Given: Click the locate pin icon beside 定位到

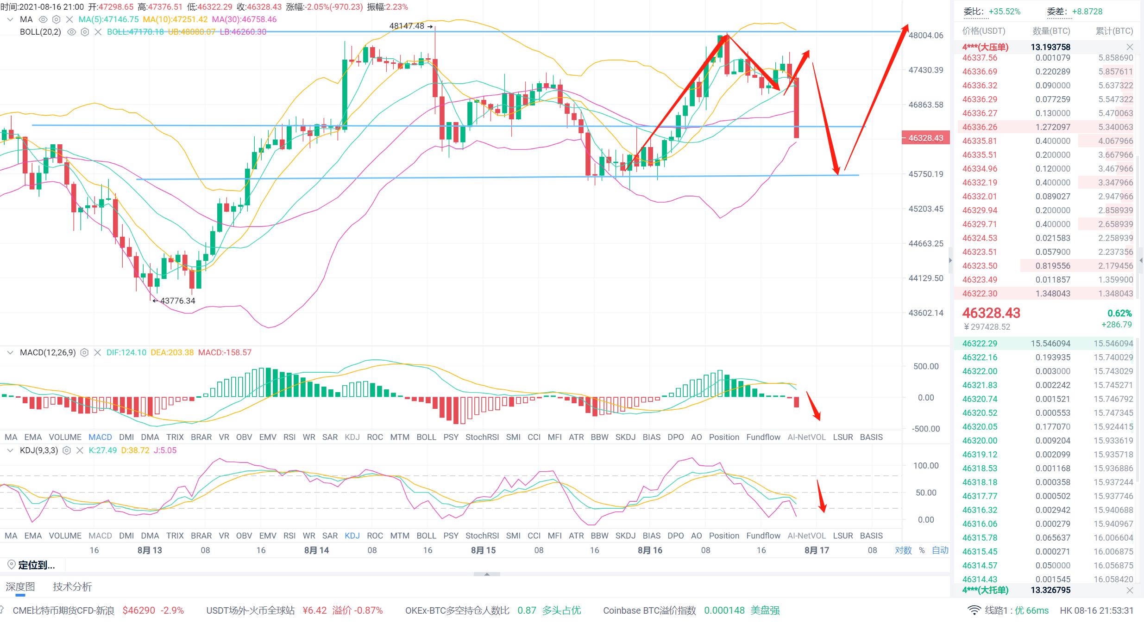Looking at the screenshot, I should point(12,565).
